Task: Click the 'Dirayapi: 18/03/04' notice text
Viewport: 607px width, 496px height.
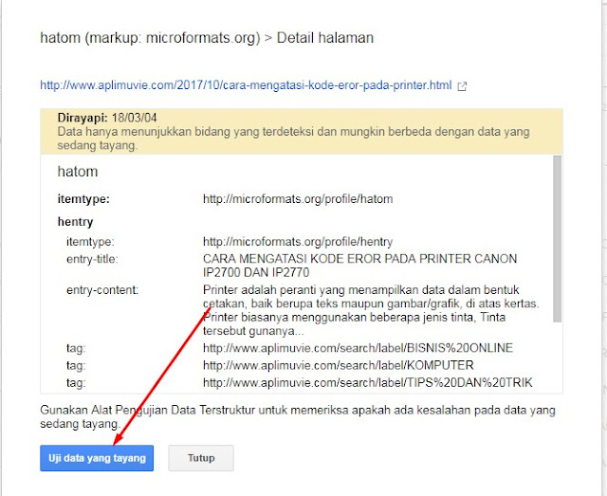Action: (x=107, y=118)
